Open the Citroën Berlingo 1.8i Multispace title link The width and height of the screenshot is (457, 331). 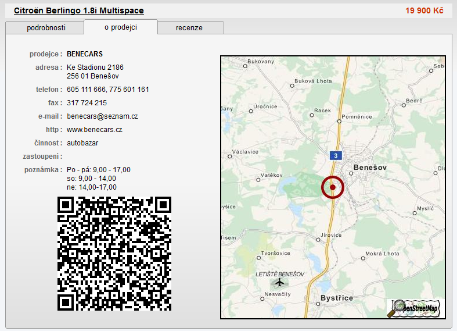tap(79, 11)
